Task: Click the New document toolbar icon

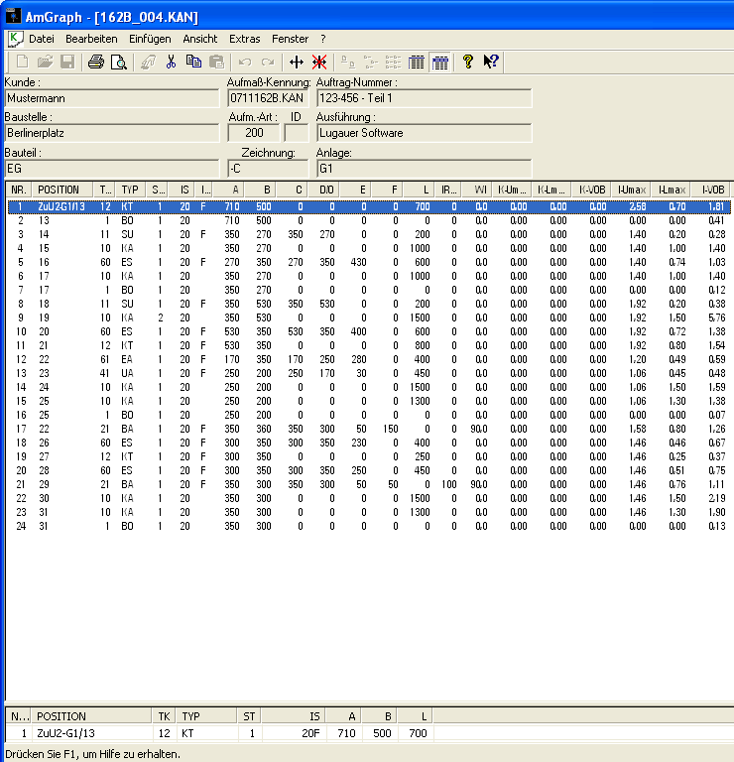Action: click(x=22, y=62)
